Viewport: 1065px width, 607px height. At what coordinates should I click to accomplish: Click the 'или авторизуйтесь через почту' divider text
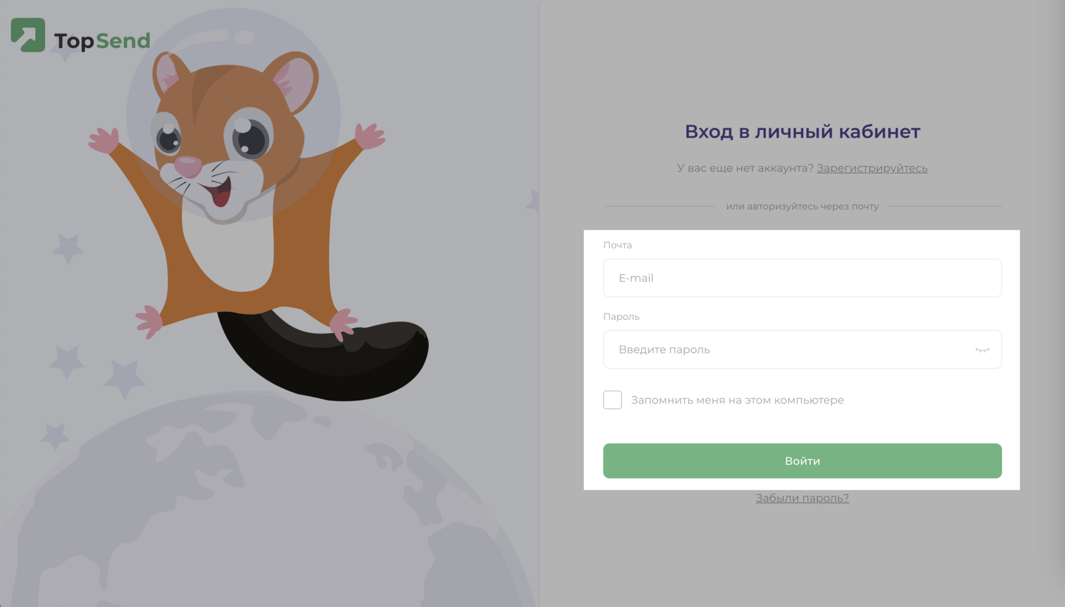pyautogui.click(x=802, y=206)
